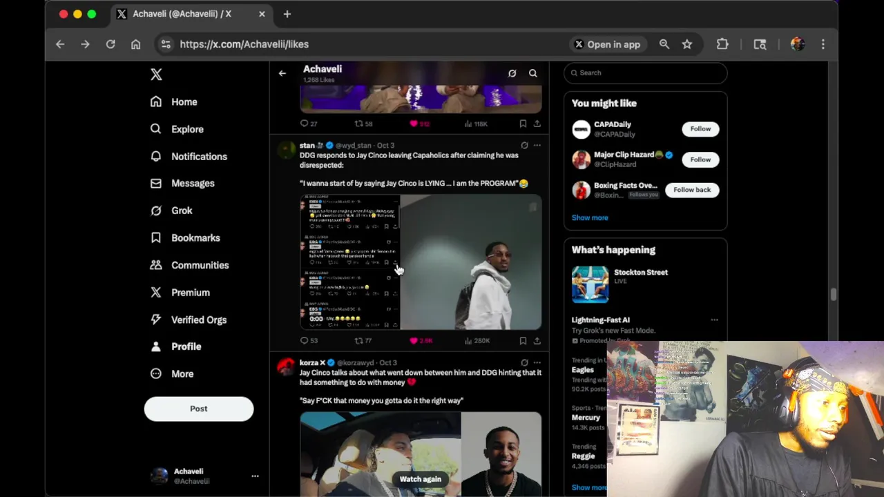The height and width of the screenshot is (497, 884).
Task: Open Home from the sidebar
Action: 174,101
